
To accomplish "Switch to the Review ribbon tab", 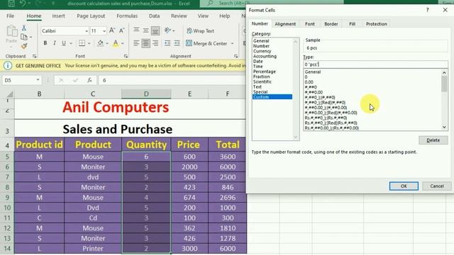I will pyautogui.click(x=179, y=16).
